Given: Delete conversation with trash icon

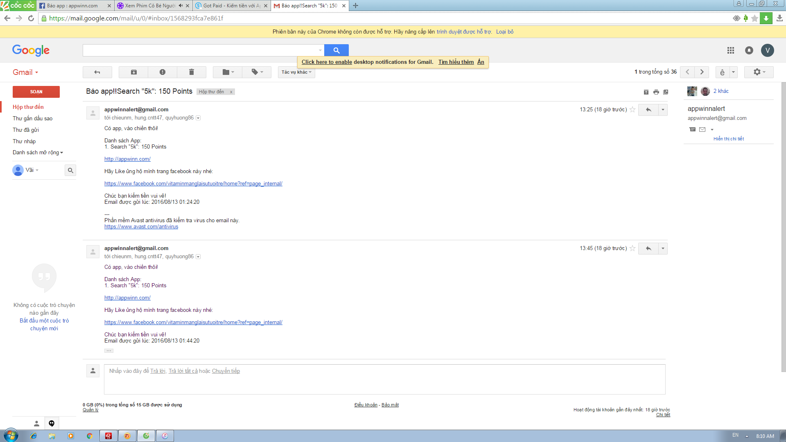Looking at the screenshot, I should click(191, 72).
